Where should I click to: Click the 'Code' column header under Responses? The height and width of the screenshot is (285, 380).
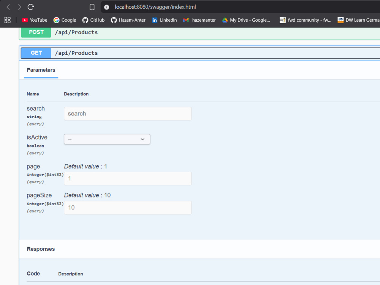(33, 274)
